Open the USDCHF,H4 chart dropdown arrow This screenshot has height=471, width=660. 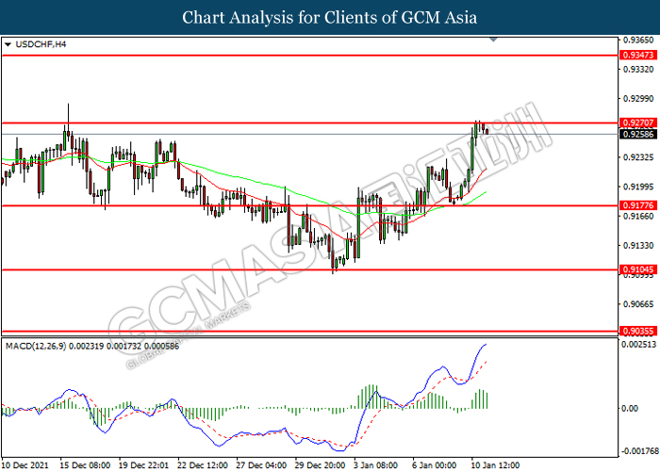tap(8, 44)
